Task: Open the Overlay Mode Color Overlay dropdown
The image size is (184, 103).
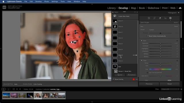Action: coord(38,84)
